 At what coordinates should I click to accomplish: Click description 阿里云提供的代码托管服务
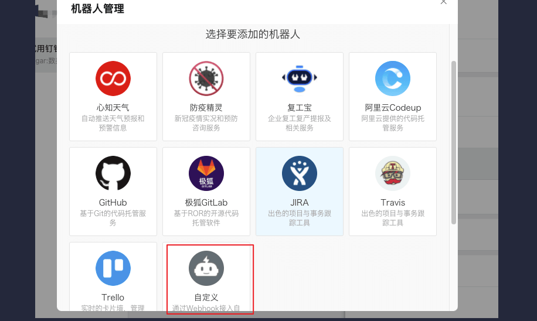point(393,123)
